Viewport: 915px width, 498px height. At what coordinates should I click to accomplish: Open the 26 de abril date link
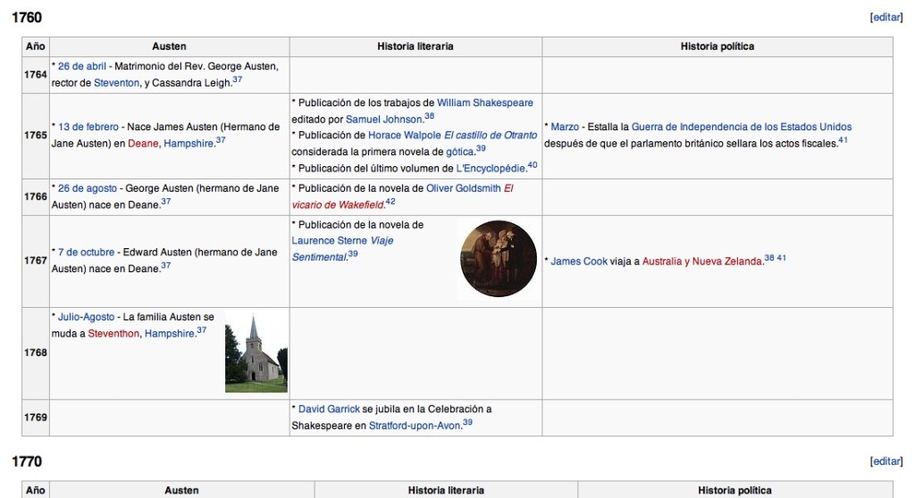tap(82, 66)
